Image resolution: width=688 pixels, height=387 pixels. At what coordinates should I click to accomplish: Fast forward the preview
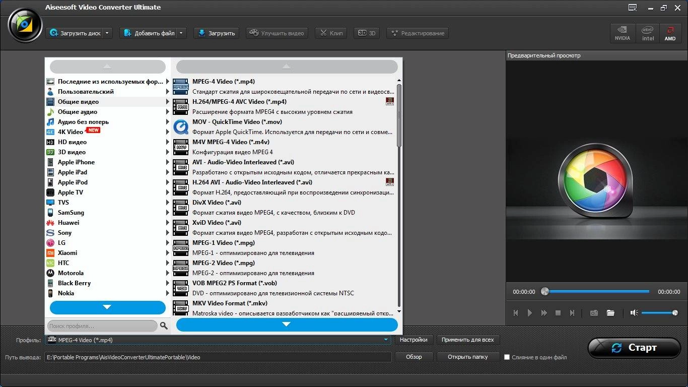(544, 313)
